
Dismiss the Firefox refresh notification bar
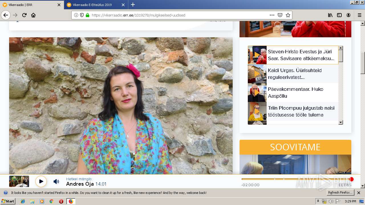(359, 193)
